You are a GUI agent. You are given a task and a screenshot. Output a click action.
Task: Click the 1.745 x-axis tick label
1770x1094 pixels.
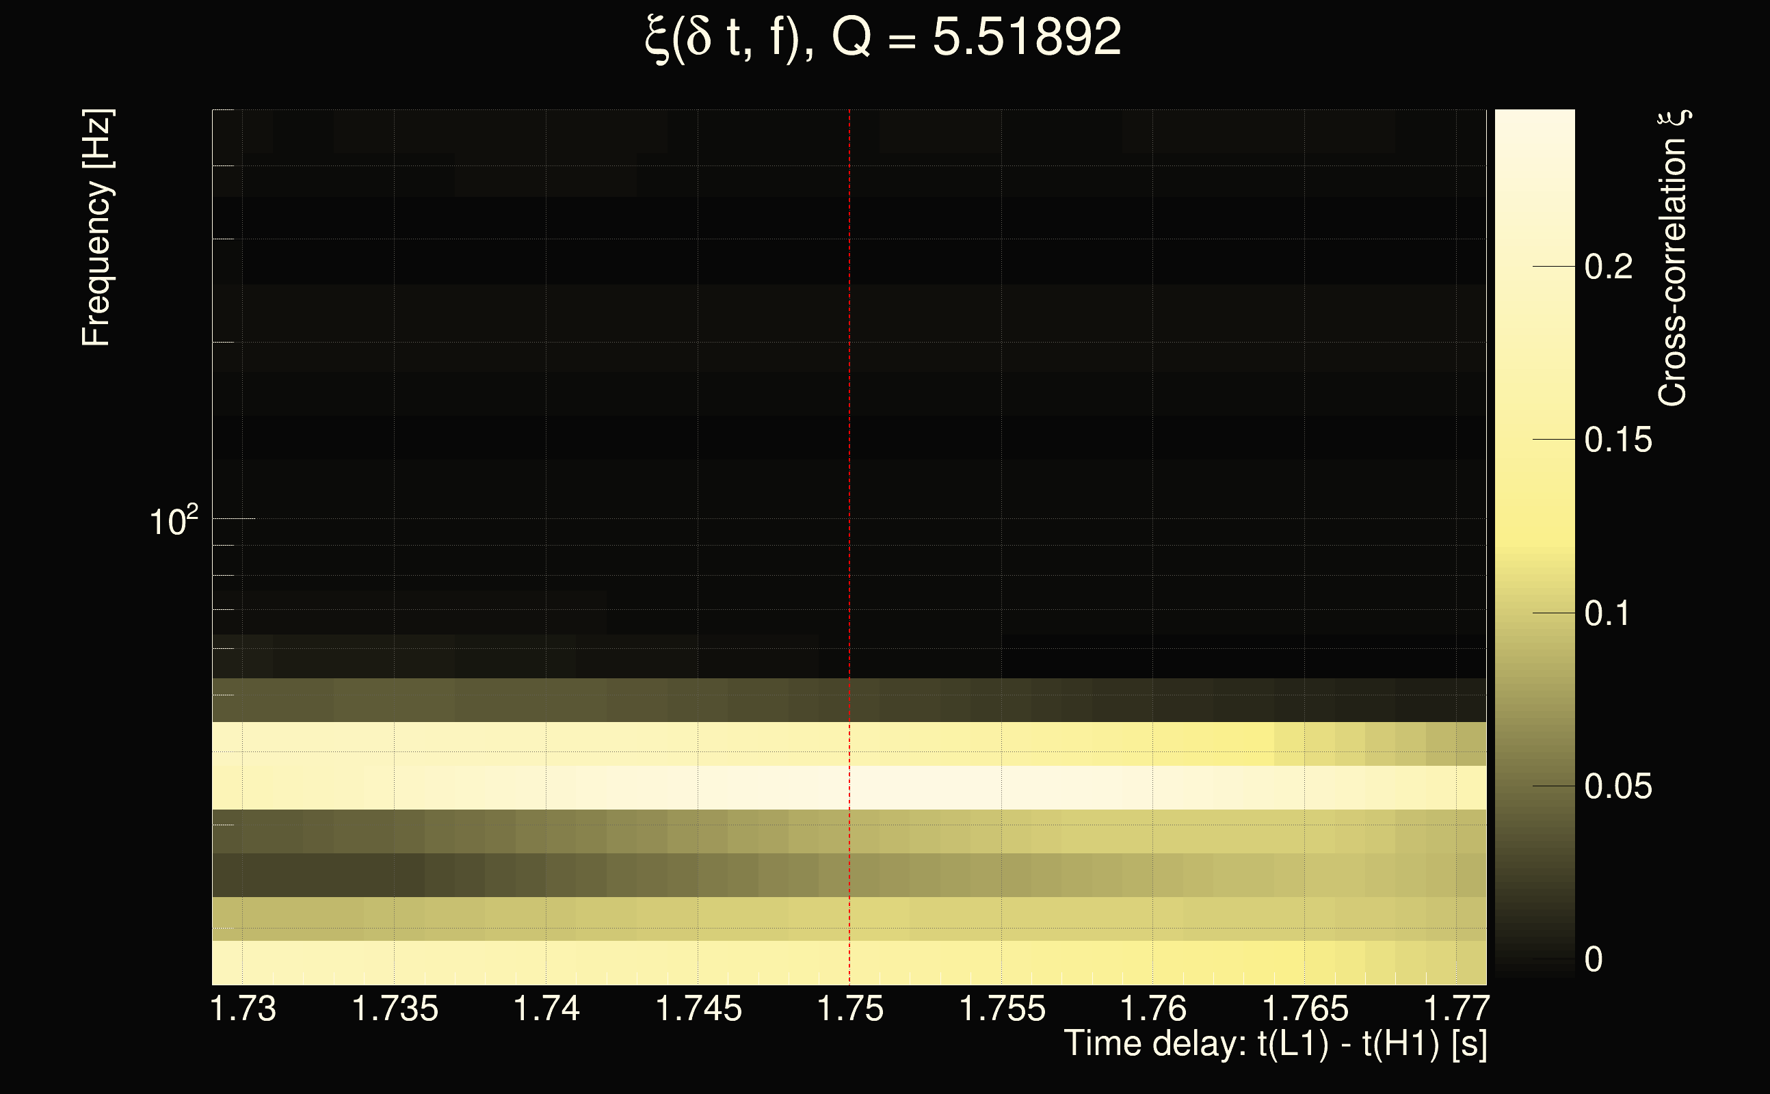698,1009
